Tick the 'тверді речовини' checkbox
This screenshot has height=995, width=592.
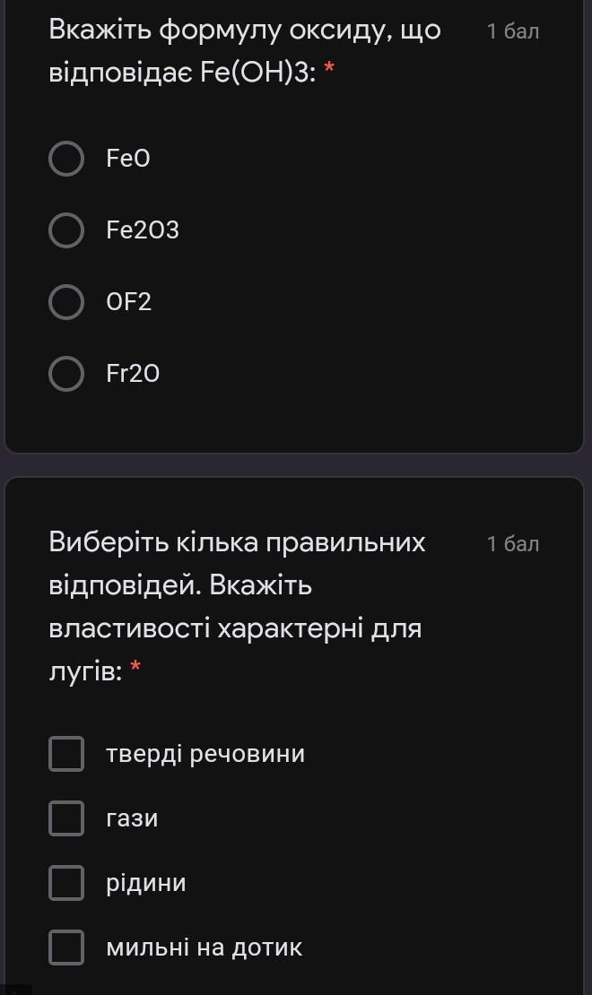[x=66, y=754]
